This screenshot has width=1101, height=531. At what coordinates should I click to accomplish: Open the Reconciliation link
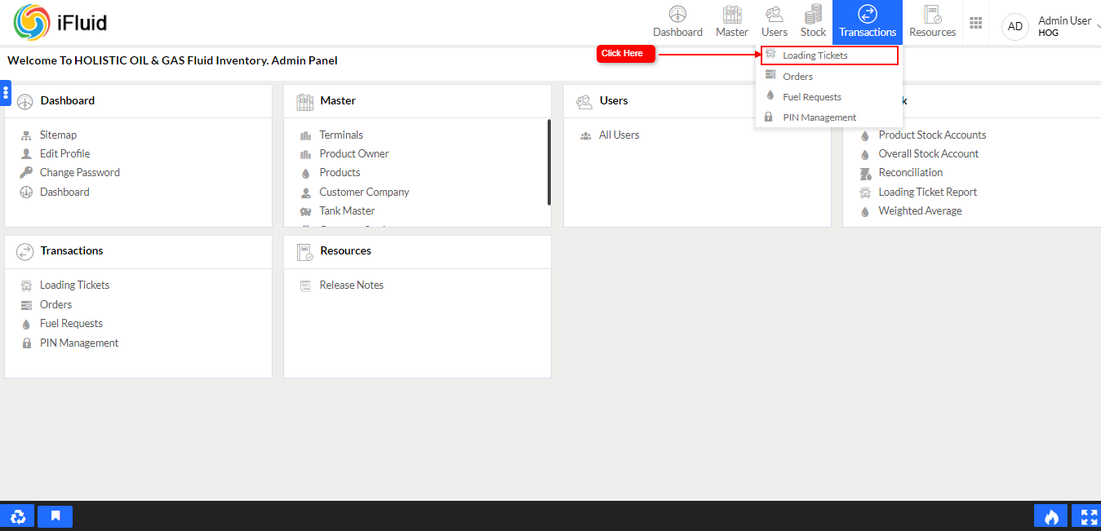point(910,172)
